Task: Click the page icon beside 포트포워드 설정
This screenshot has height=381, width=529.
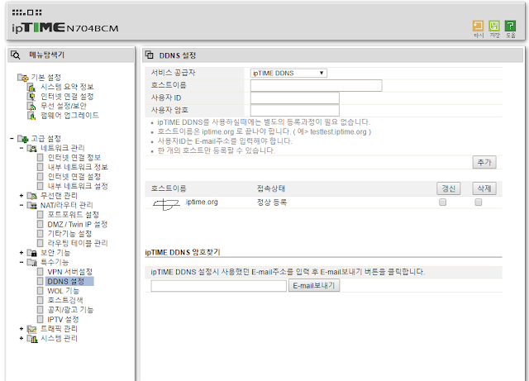Action: click(41, 215)
